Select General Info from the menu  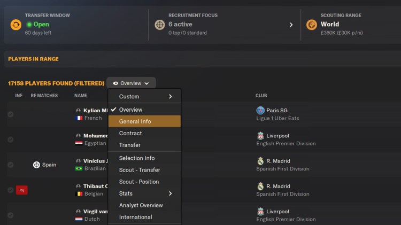click(x=135, y=121)
